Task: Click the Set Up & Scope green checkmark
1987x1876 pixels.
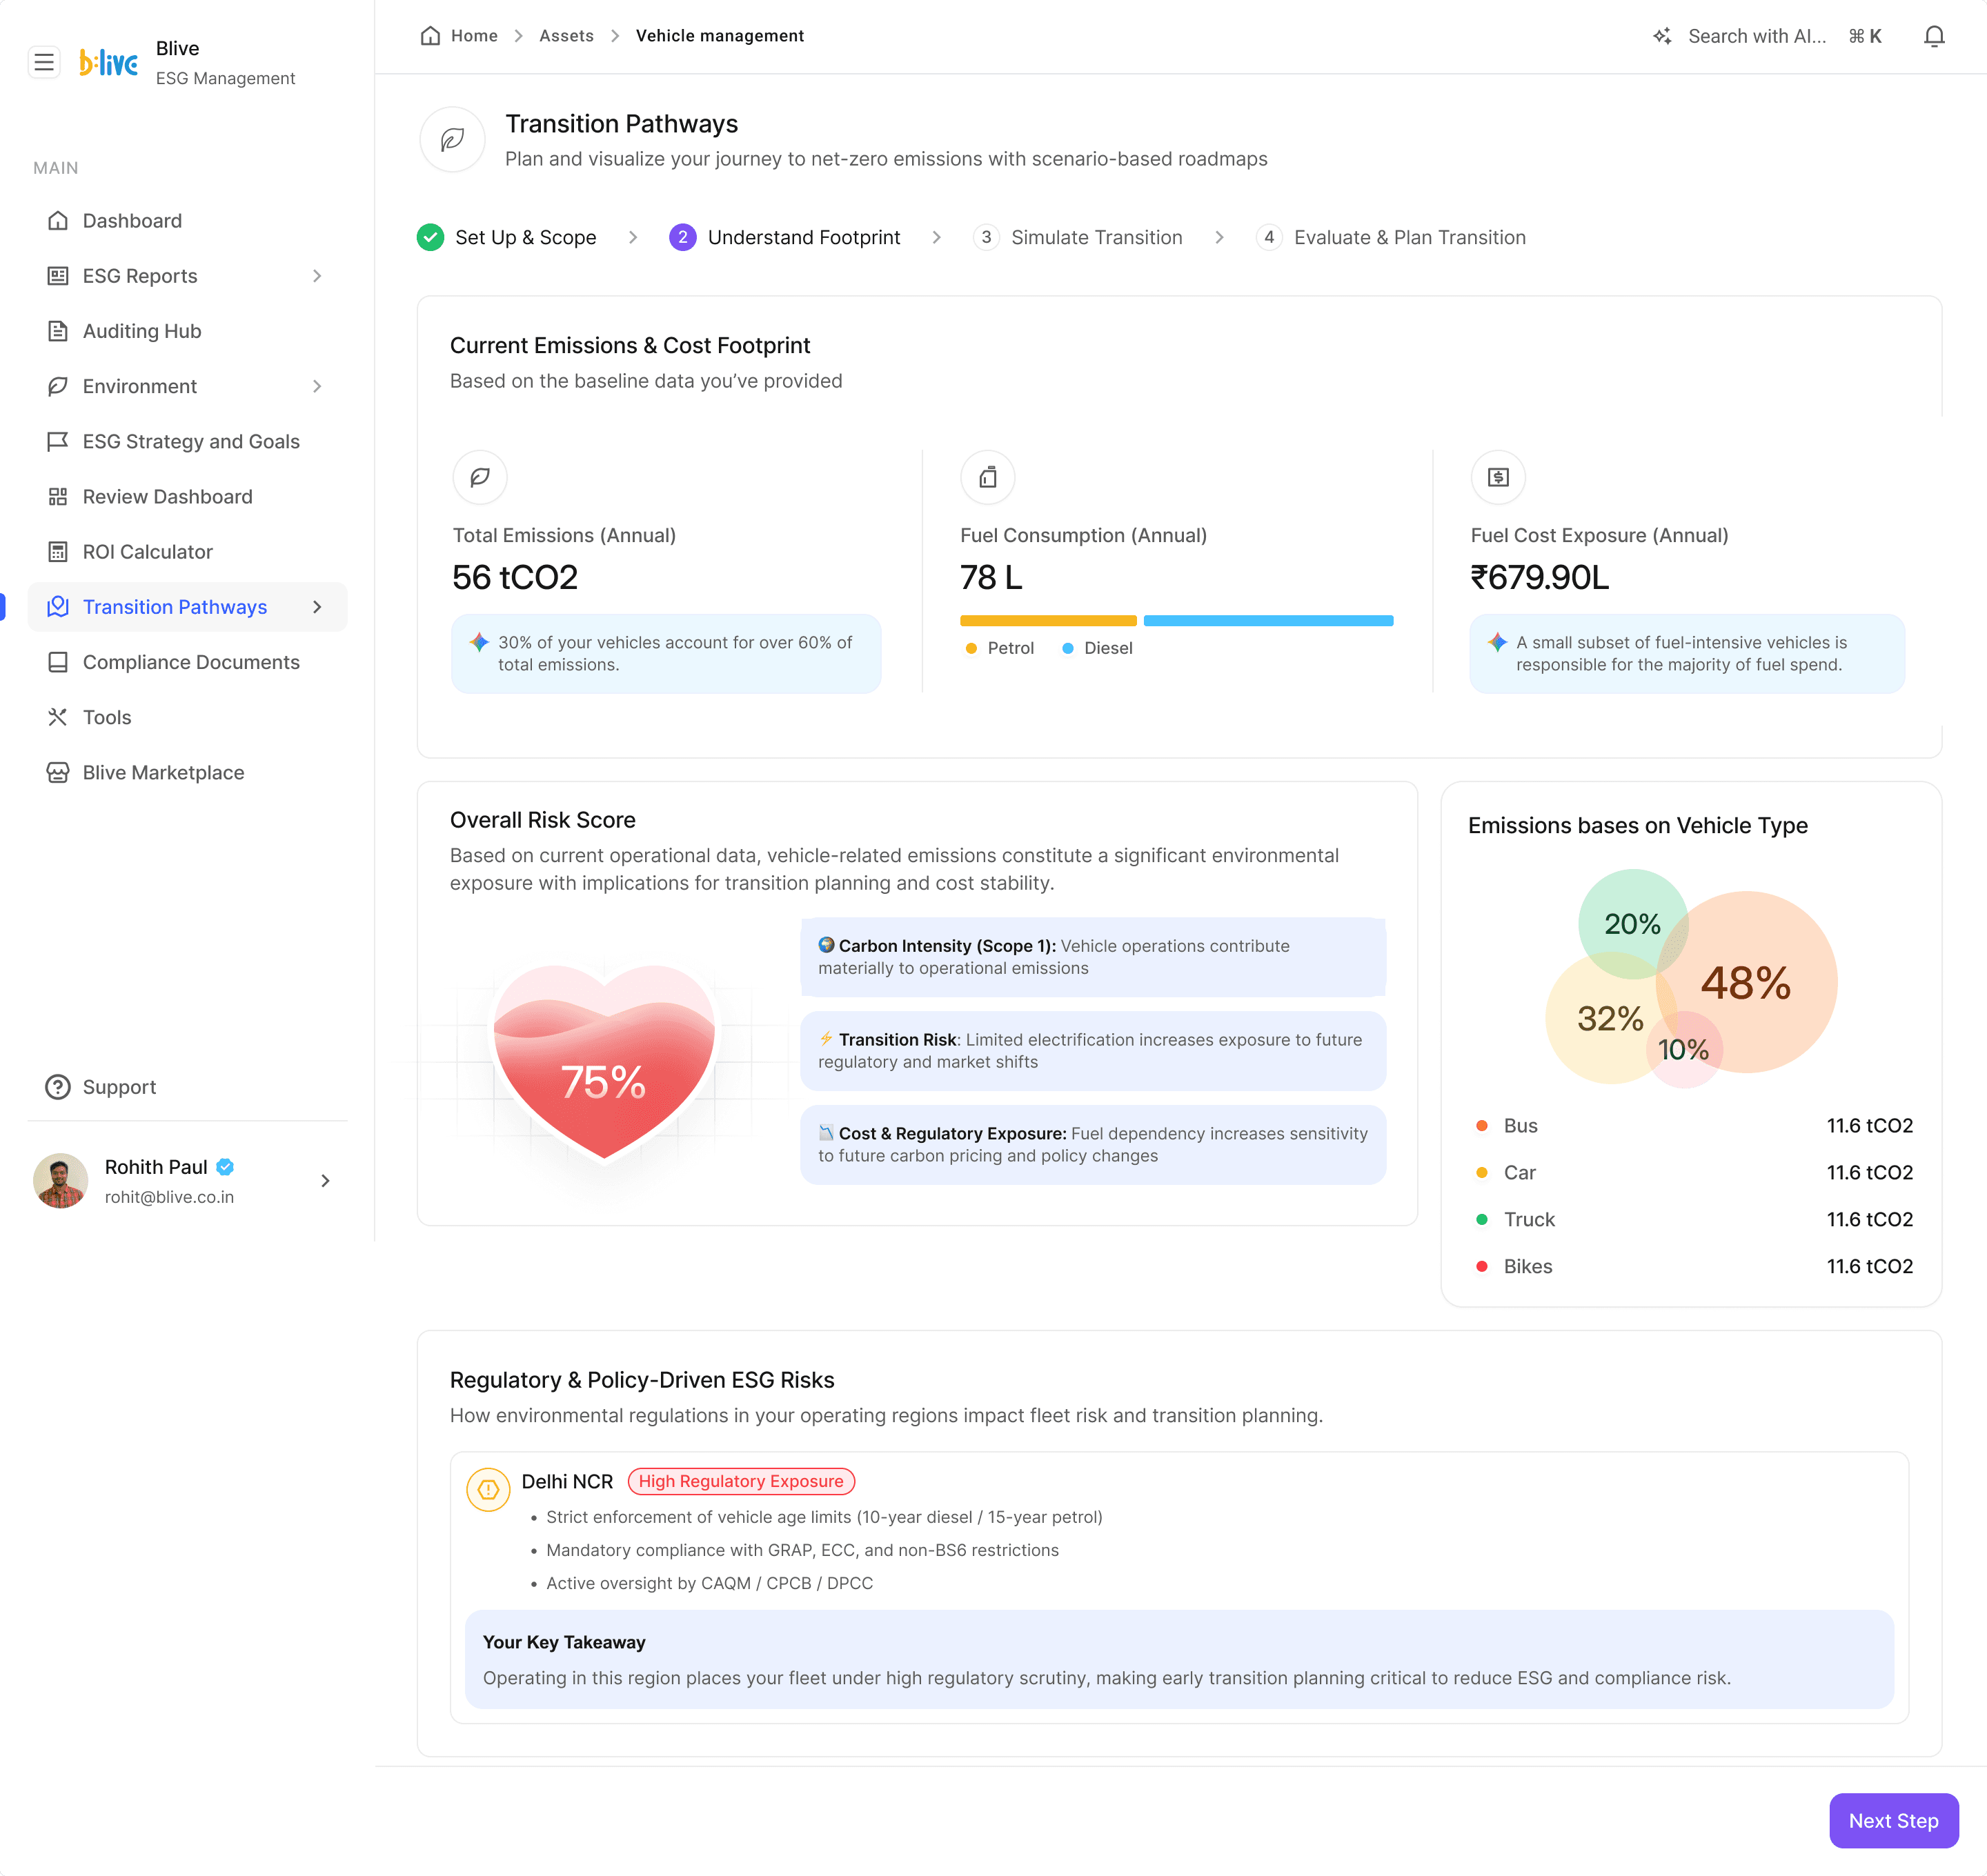Action: (x=431, y=237)
